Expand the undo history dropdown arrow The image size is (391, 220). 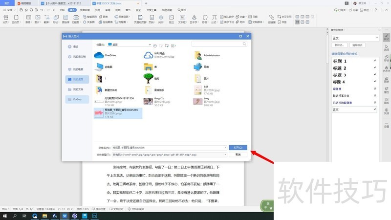pyautogui.click(x=45, y=10)
